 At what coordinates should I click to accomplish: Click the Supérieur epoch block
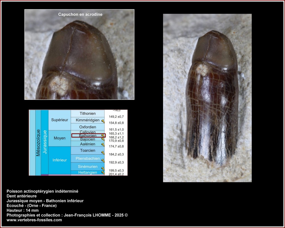[x=59, y=120]
